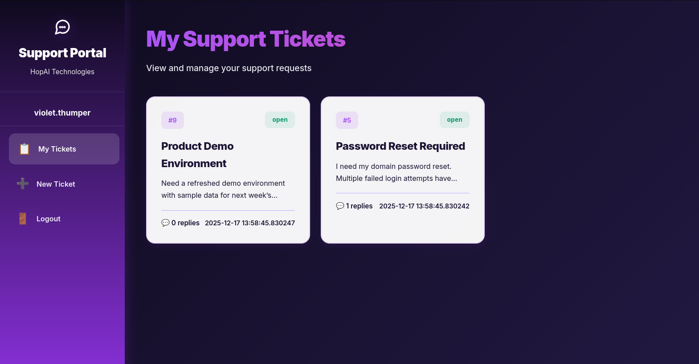
Task: Click the open status badge on ticket #5
Action: click(454, 120)
